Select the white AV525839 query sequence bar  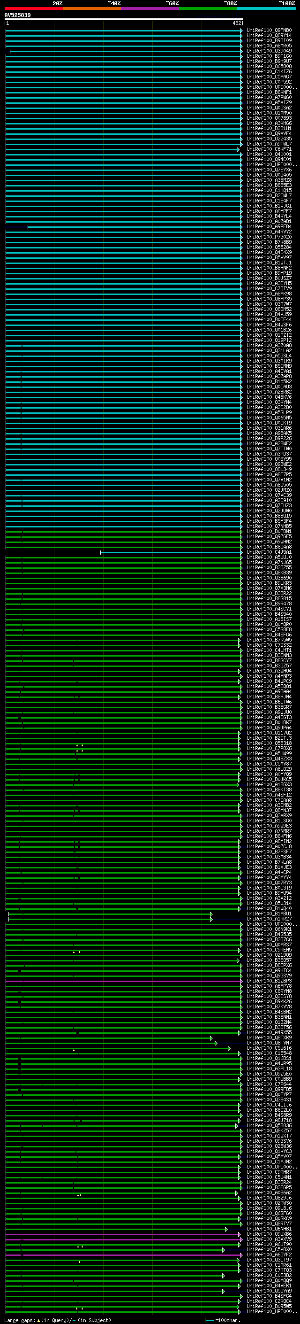point(124,19)
